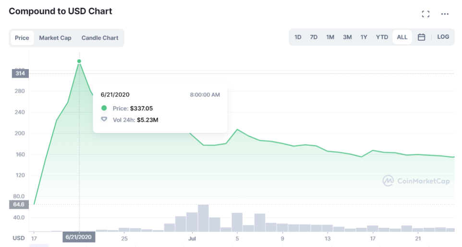Click the green Price legend dot in tooltip
The width and height of the screenshot is (462, 247).
(104, 108)
